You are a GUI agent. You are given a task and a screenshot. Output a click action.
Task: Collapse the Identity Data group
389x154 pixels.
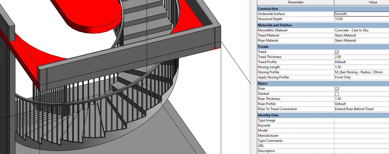(x=323, y=115)
